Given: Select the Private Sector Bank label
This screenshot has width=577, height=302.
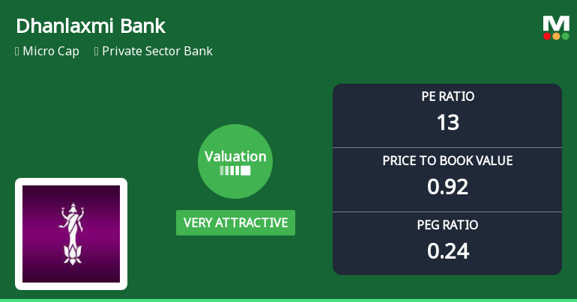Looking at the screenshot, I should [x=157, y=51].
